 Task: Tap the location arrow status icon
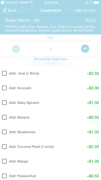[x=91, y=2]
